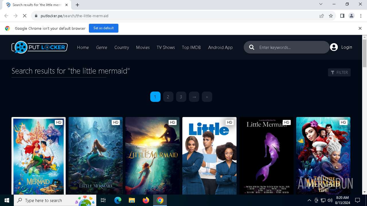
Task: Open the volume speaker icon
Action: [330, 200]
